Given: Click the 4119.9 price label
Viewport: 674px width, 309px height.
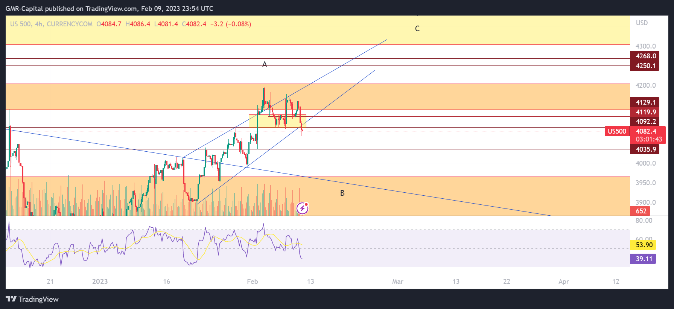Looking at the screenshot, I should pyautogui.click(x=645, y=112).
